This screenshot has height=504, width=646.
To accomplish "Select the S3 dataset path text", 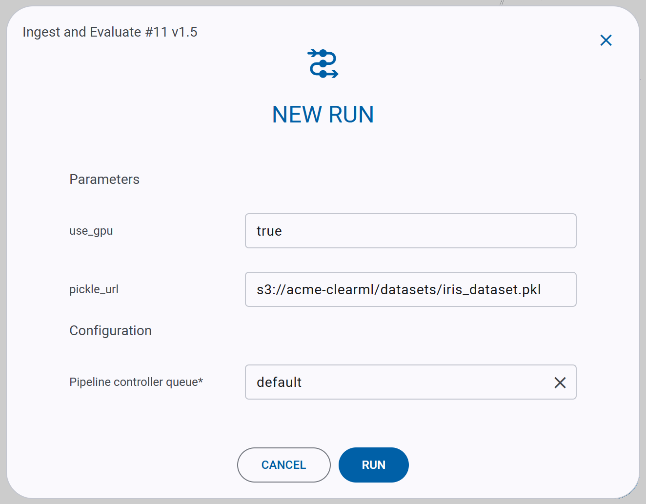I will click(x=399, y=289).
